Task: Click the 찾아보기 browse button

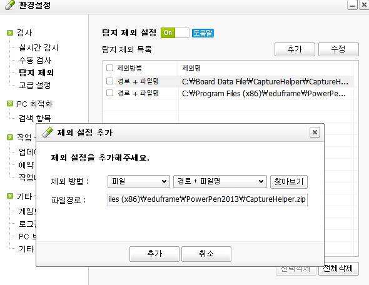Action: [x=289, y=182]
